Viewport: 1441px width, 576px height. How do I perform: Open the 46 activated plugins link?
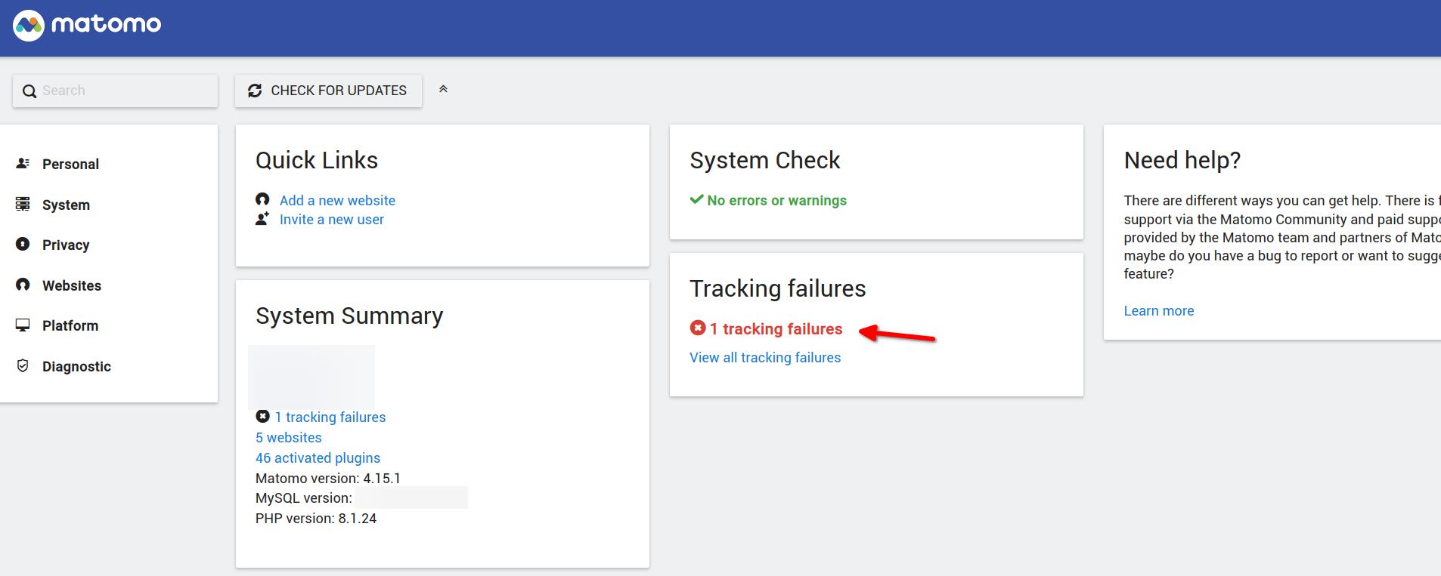(318, 457)
